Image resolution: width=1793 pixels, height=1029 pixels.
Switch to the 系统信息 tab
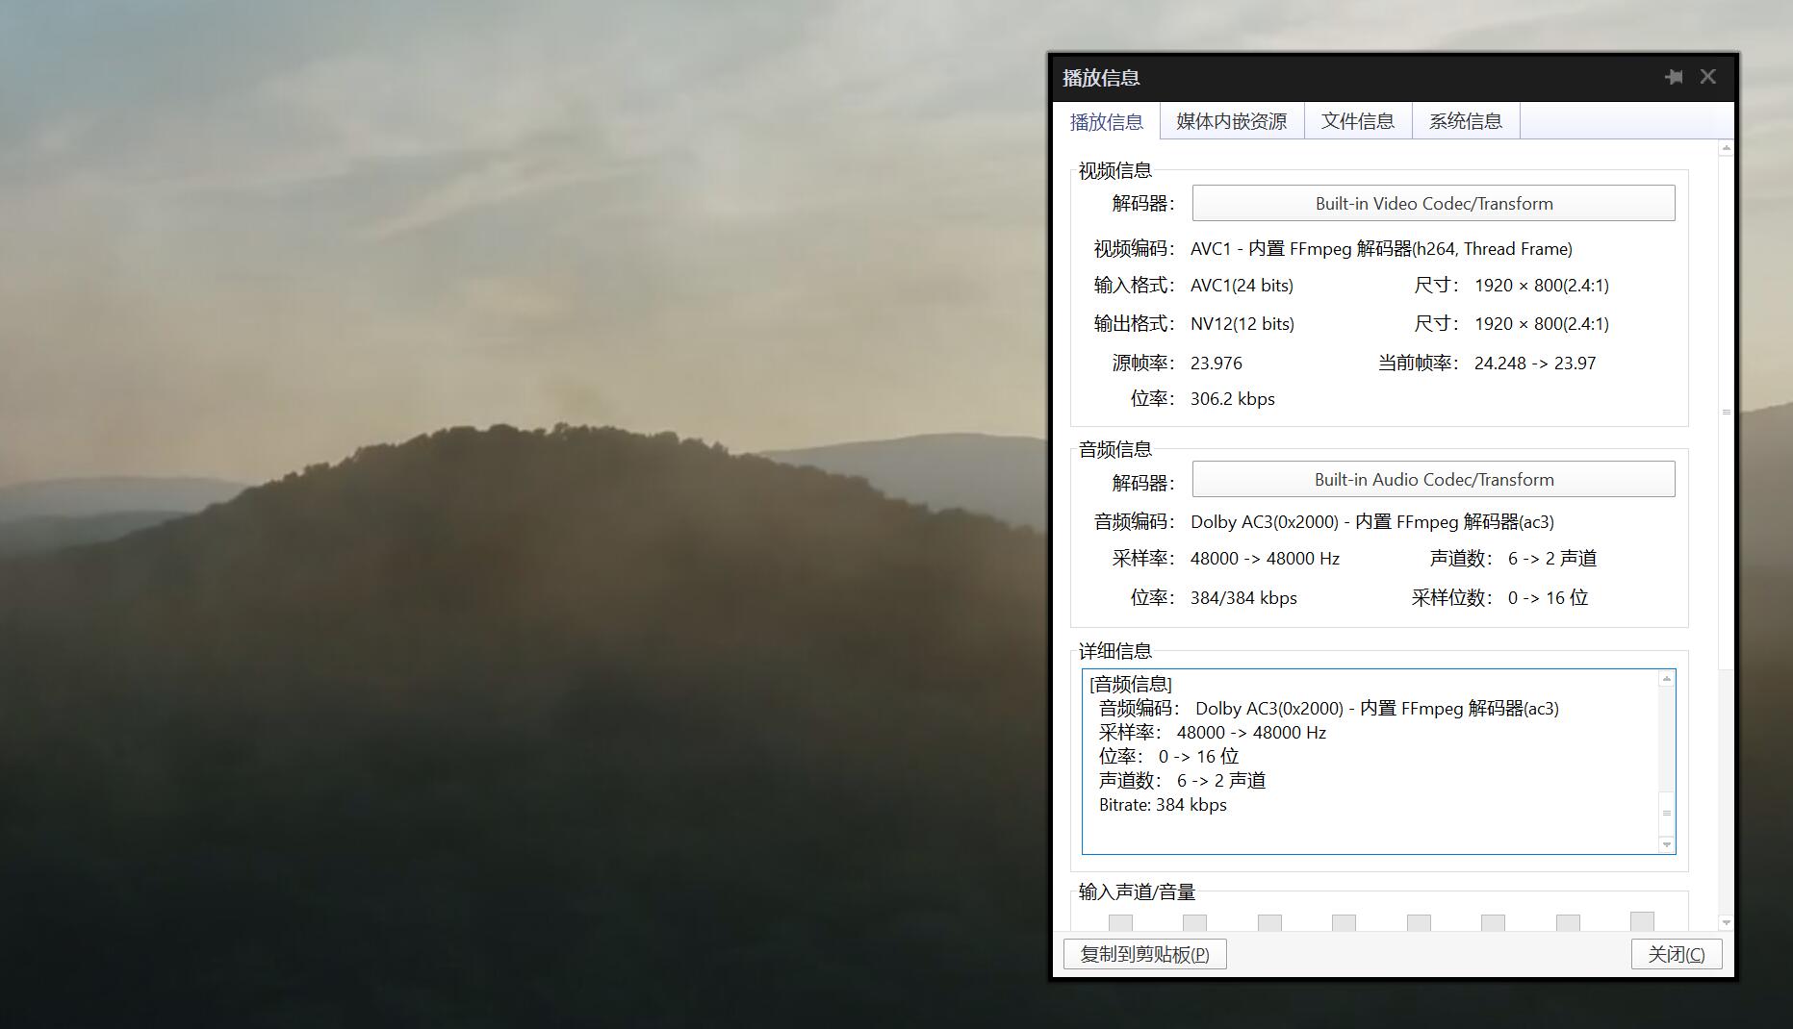point(1465,120)
